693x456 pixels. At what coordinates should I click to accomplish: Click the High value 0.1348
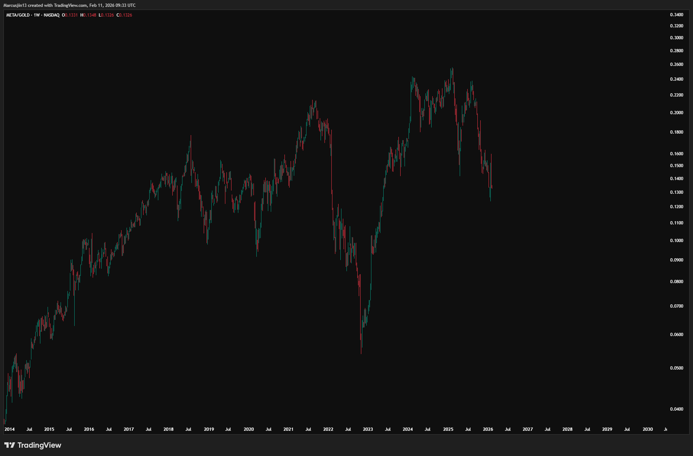coord(90,15)
